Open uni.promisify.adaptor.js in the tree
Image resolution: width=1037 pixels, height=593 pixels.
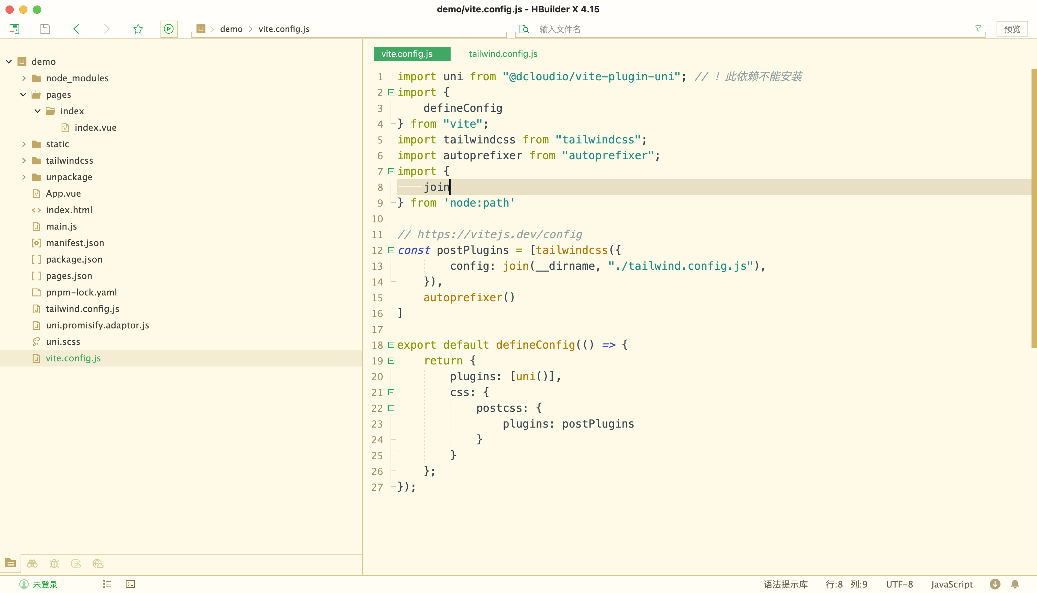(x=98, y=325)
